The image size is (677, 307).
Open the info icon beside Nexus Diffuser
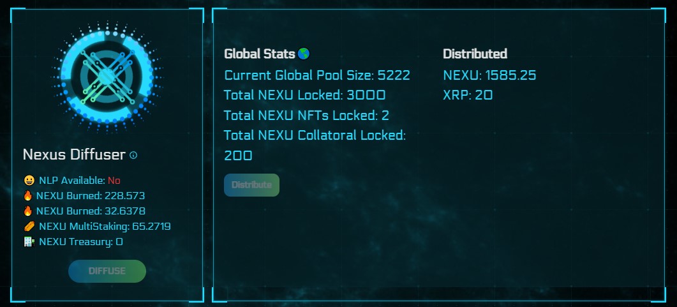tap(133, 155)
